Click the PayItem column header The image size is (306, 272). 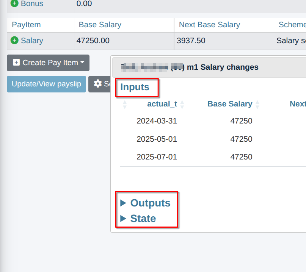(x=26, y=25)
